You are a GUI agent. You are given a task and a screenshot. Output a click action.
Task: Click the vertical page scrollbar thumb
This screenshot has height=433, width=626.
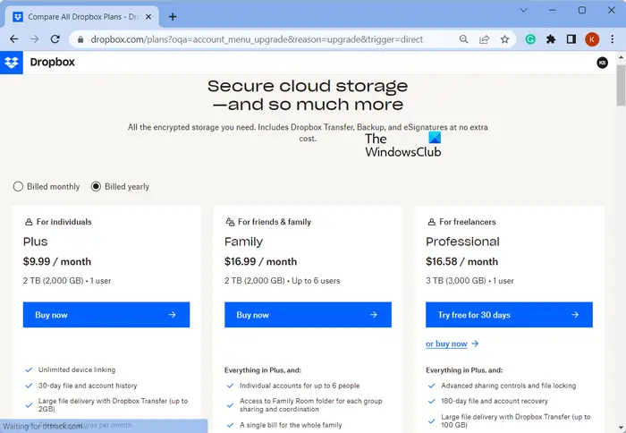[x=621, y=86]
